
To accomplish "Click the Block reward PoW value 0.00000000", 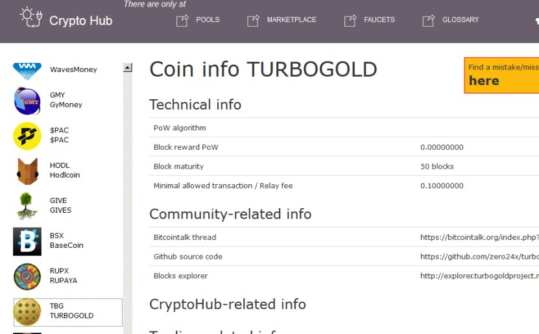I will pos(442,147).
